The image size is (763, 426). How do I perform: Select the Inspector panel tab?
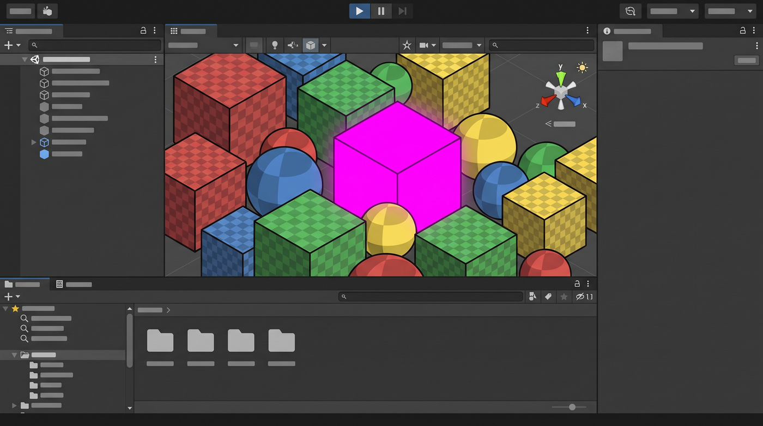631,31
